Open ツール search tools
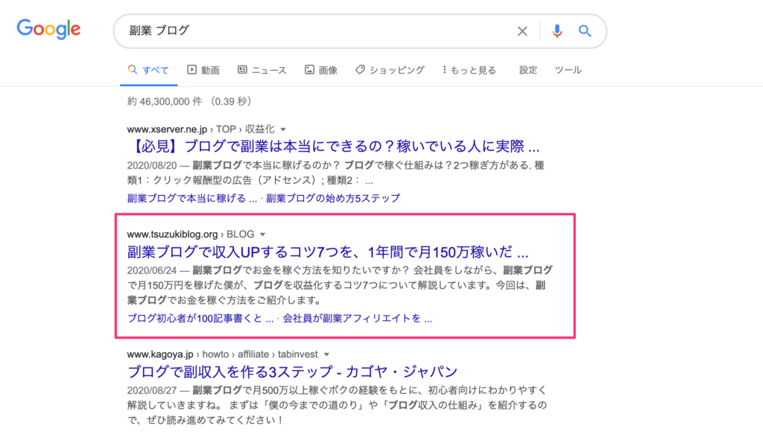Image resolution: width=763 pixels, height=446 pixels. point(569,70)
